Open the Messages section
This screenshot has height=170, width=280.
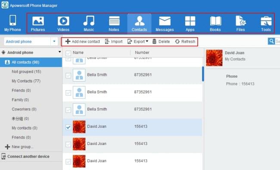(165, 23)
